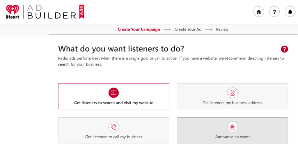
Task: Select the Create Your Campaign step
Action: [139, 29]
